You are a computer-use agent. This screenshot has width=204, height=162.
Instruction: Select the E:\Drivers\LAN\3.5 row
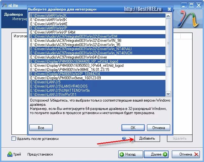tap(98, 82)
